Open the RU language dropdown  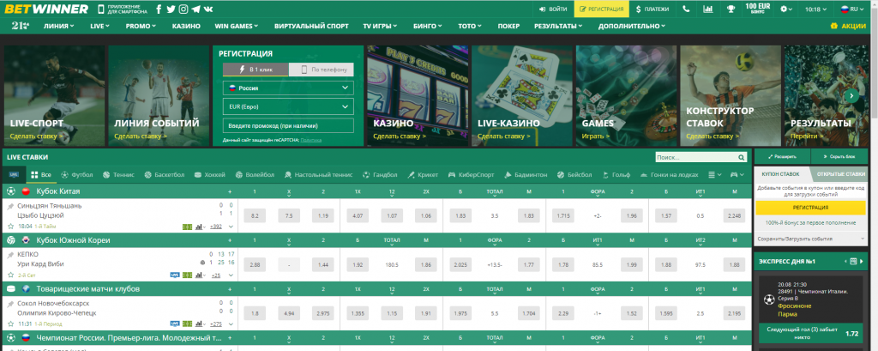[853, 9]
